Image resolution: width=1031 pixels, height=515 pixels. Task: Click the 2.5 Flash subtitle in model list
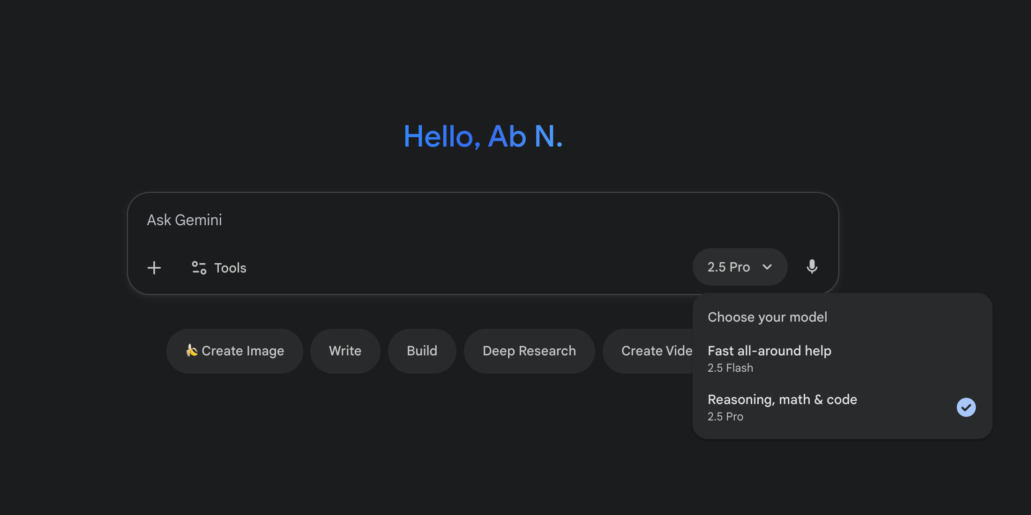pos(730,368)
